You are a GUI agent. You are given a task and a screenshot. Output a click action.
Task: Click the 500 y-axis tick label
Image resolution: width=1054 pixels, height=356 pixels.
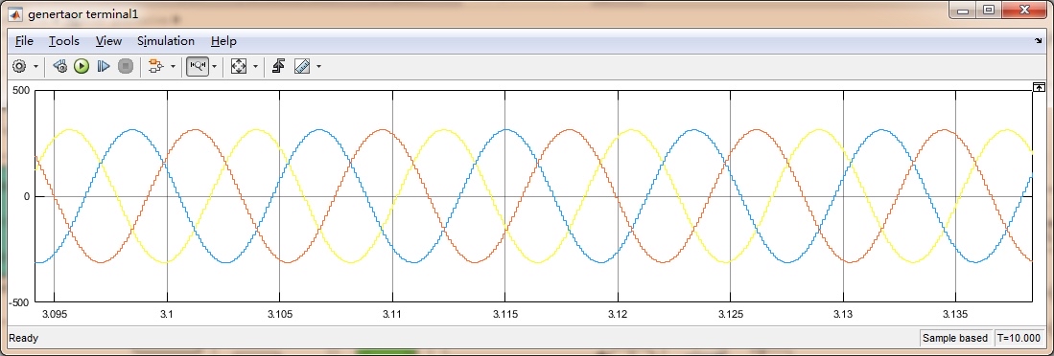pos(21,90)
